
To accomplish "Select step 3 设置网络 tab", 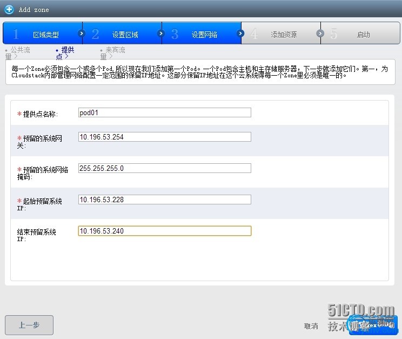I will pyautogui.click(x=202, y=33).
